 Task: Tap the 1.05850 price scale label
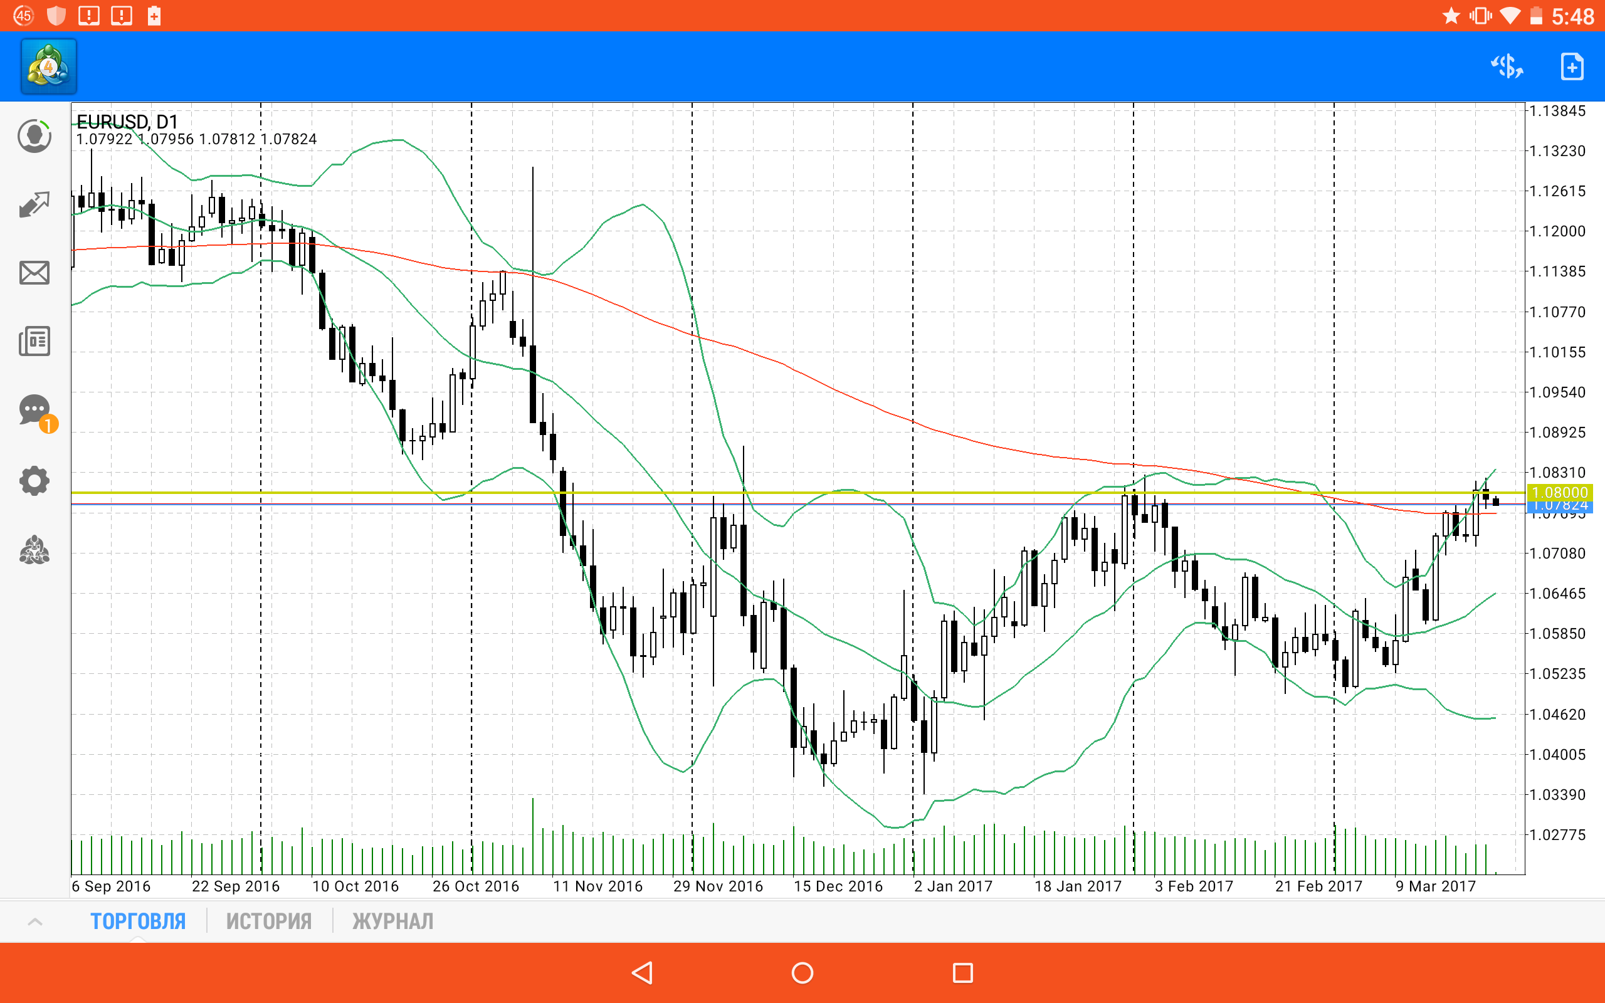click(1557, 634)
